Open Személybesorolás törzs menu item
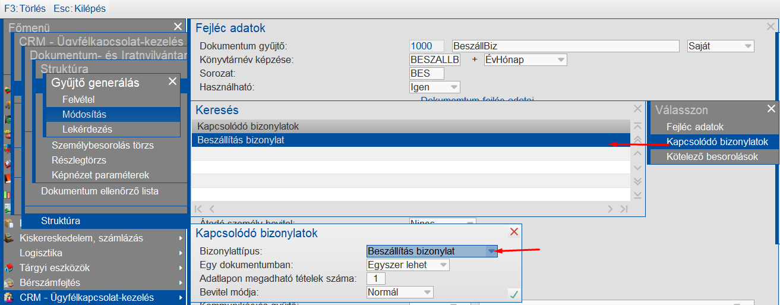 [103, 146]
